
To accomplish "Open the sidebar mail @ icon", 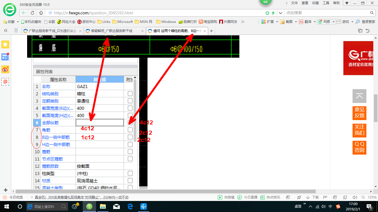I will coord(5,82).
